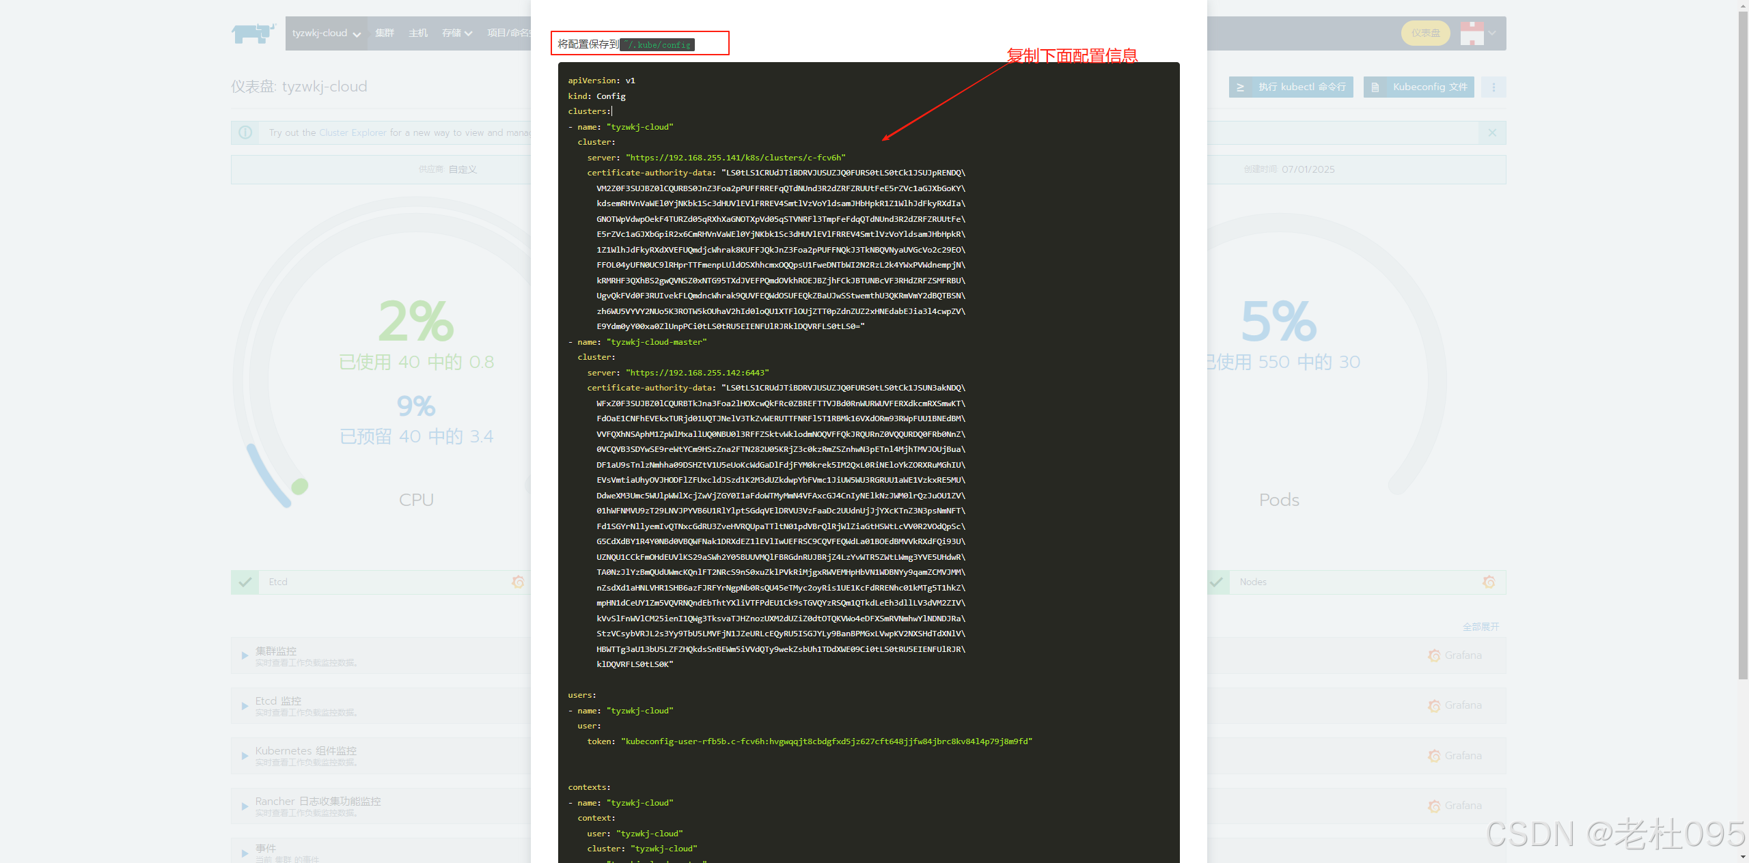Expand the 存储 dropdown menu
1749x863 pixels.
pos(457,33)
